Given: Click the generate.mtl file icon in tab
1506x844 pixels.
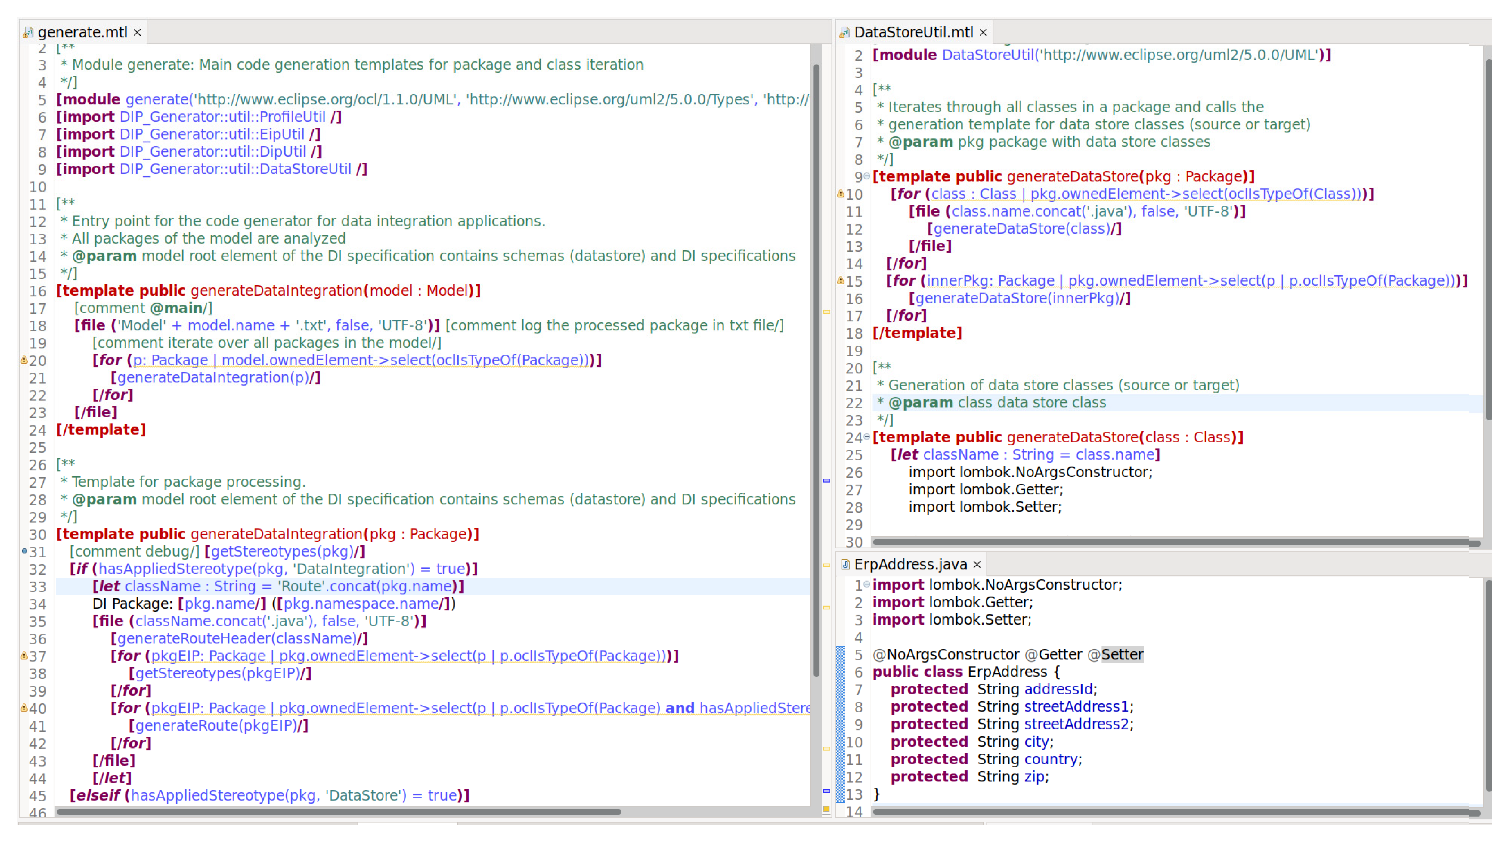Looking at the screenshot, I should [x=28, y=33].
